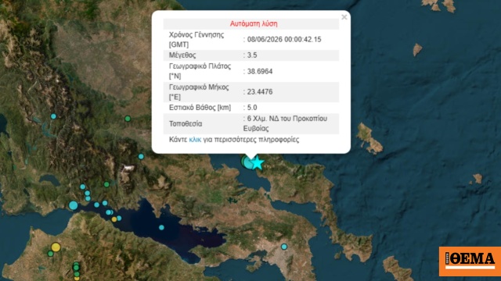Click the magnitude value '3.5'
Viewport: 501px width, 281px height.
pyautogui.click(x=252, y=55)
